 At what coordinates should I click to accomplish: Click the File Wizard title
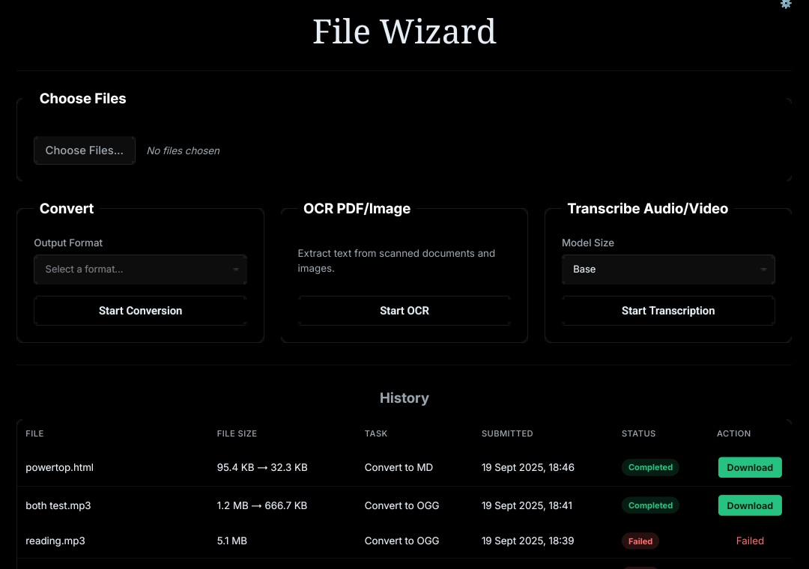404,31
